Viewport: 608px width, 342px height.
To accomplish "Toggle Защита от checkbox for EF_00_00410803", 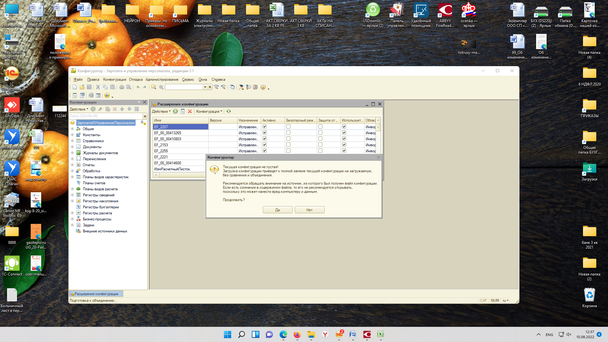I will click(320, 139).
